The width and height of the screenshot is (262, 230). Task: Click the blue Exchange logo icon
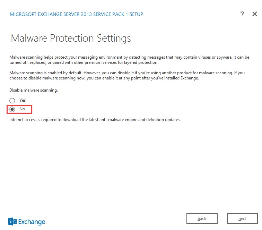pyautogui.click(x=12, y=221)
